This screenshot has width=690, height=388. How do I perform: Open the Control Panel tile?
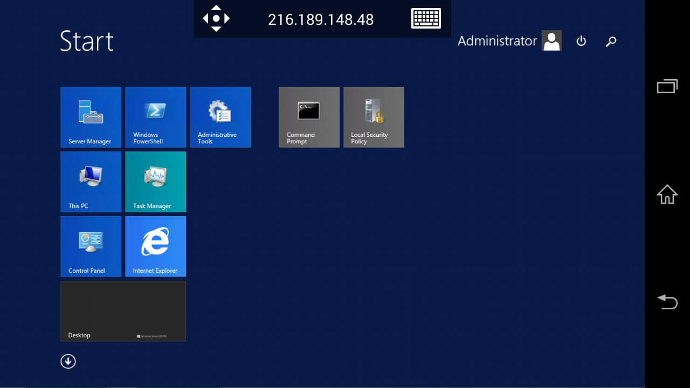pyautogui.click(x=91, y=246)
